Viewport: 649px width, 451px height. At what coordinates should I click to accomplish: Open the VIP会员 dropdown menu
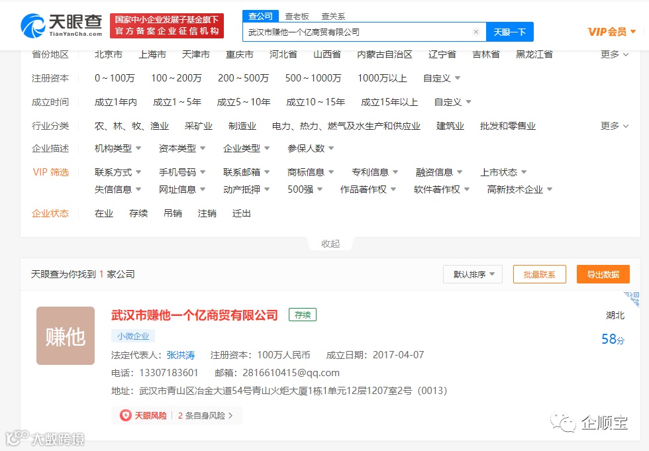tap(611, 32)
